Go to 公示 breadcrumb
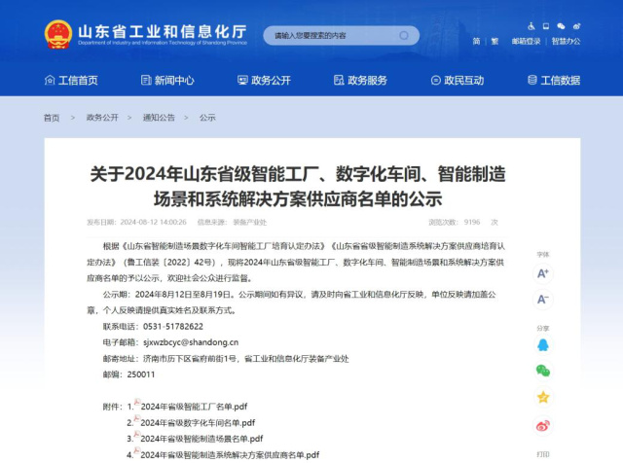This screenshot has width=623, height=463. coord(207,118)
